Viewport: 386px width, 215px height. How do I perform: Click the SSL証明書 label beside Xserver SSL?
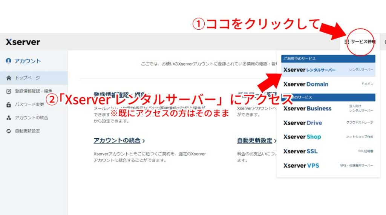tap(366, 151)
